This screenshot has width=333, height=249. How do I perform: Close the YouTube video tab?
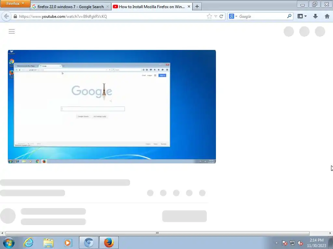pyautogui.click(x=189, y=6)
